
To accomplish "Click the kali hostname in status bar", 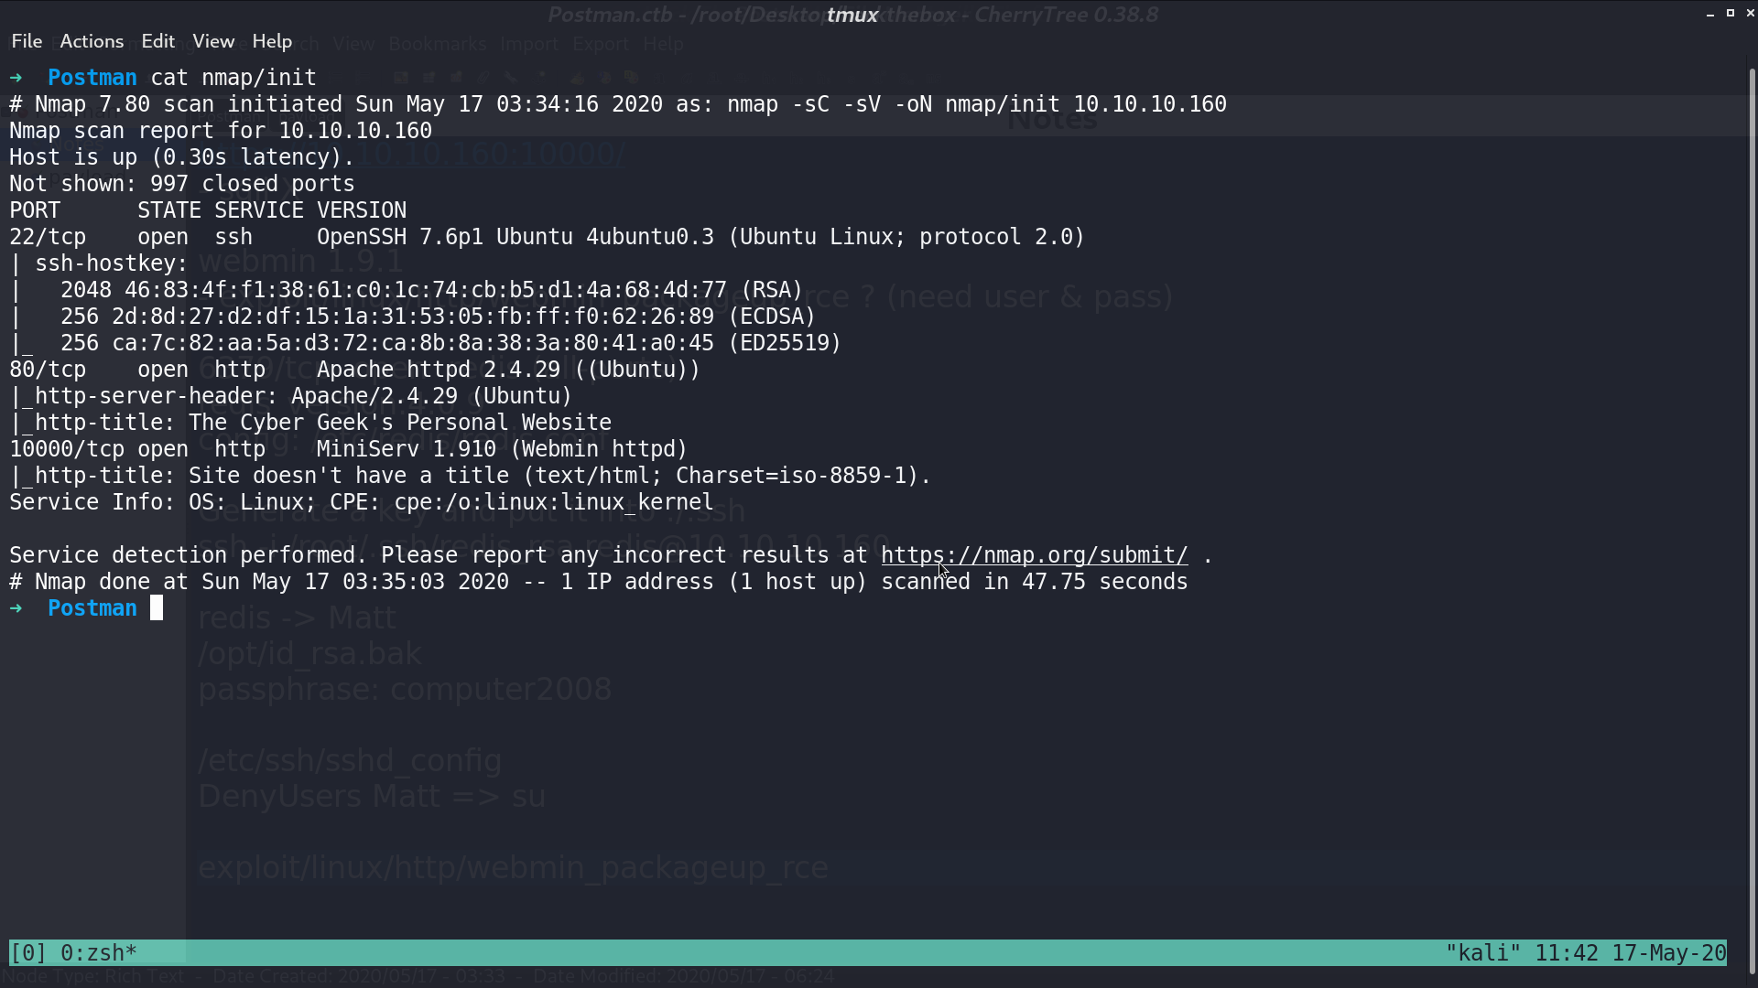I will coord(1482,953).
